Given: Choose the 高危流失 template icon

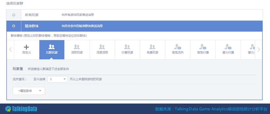Looking at the screenshot, I should 178,47.
